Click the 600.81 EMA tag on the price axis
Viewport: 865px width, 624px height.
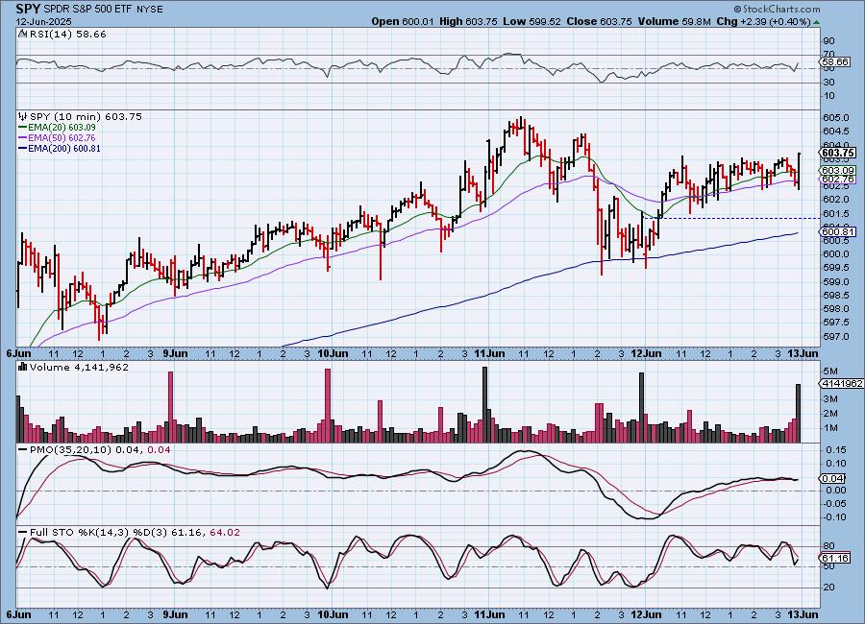click(838, 232)
